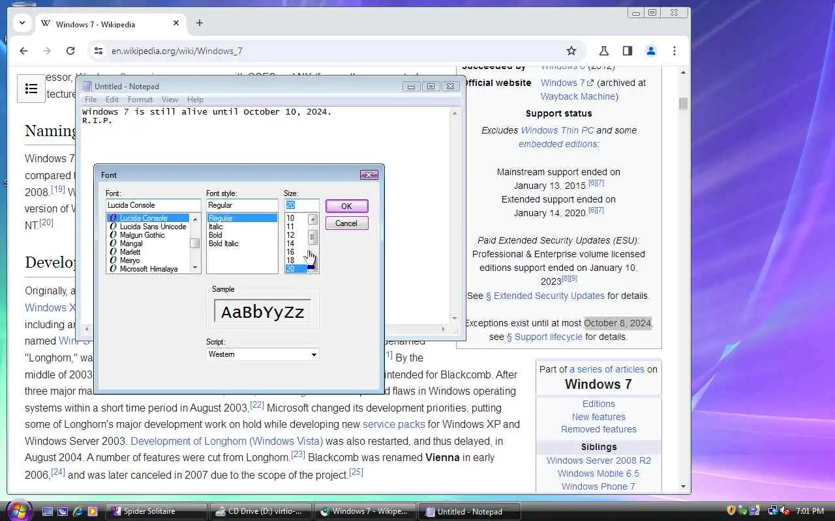This screenshot has width=835, height=521.
Task: Open Development of Longhorn (Windows Vista) link
Action: click(226, 441)
